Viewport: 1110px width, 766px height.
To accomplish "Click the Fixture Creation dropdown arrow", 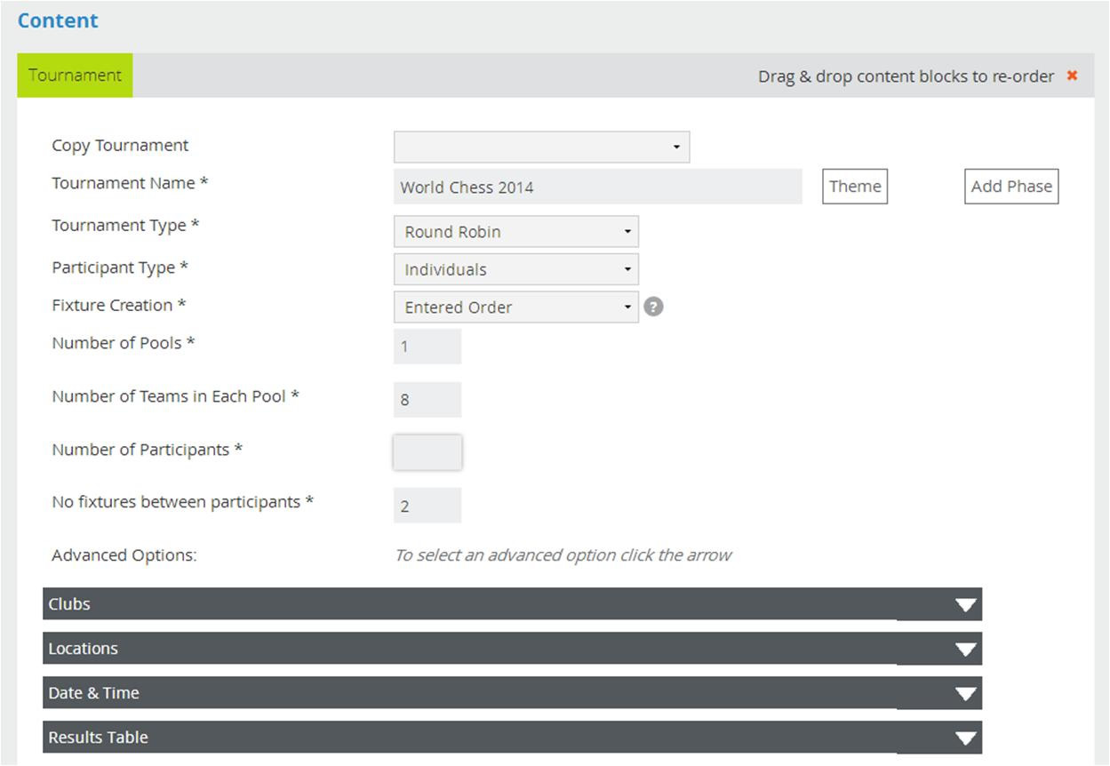I will [628, 306].
